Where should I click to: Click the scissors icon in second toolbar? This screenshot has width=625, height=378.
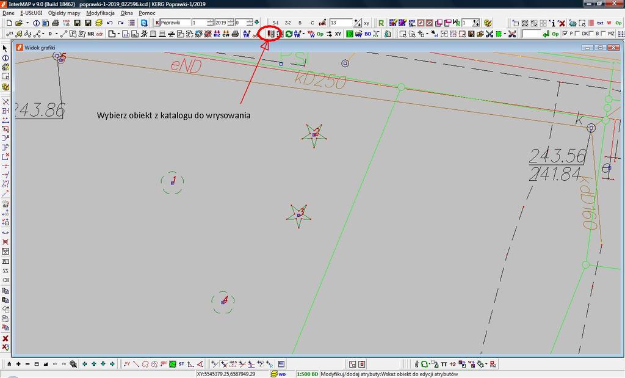[490, 34]
